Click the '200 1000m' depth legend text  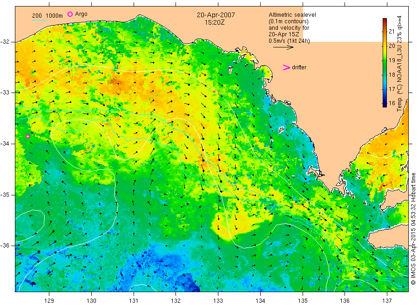pos(47,16)
